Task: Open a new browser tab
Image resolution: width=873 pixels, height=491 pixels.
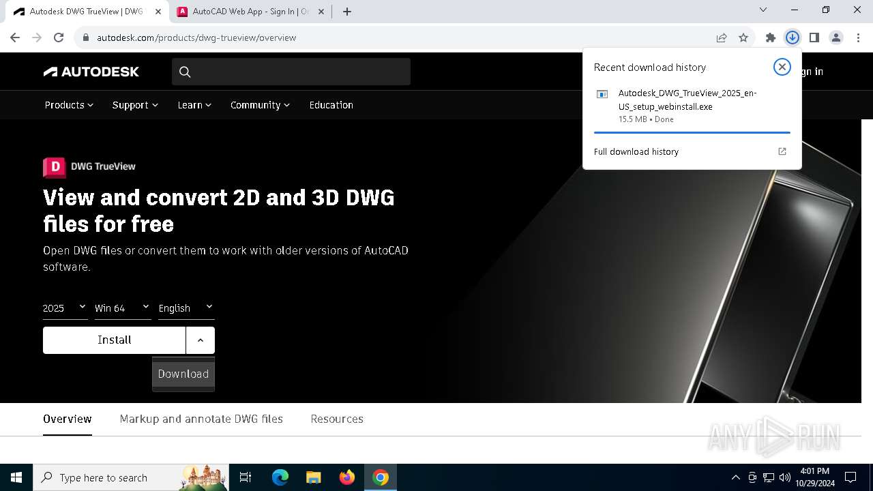Action: tap(347, 12)
